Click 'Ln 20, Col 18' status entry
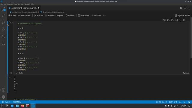The image size is (192, 108). (x=161, y=102)
